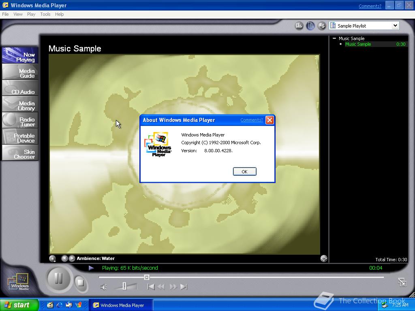Click Comments link in main title bar
Viewport: 415px width, 311px height.
(370, 6)
